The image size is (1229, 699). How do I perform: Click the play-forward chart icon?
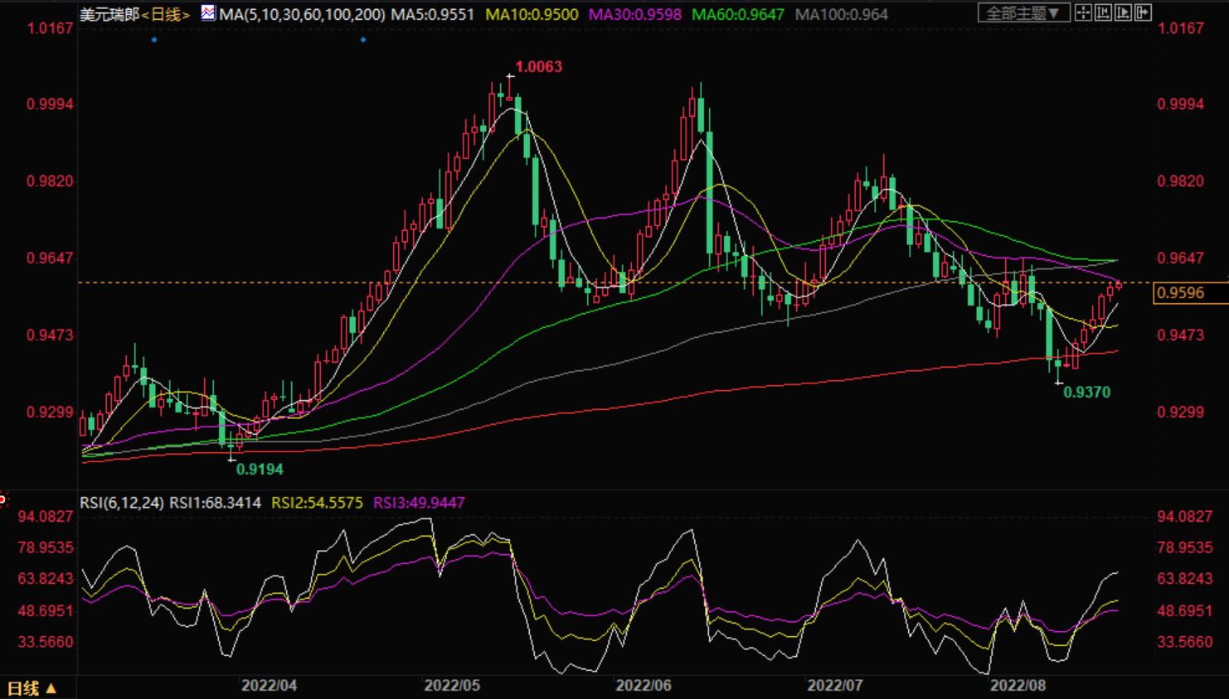click(x=1123, y=13)
